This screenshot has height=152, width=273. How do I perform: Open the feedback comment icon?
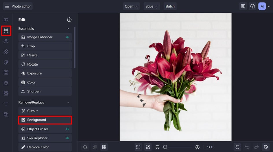point(243,6)
